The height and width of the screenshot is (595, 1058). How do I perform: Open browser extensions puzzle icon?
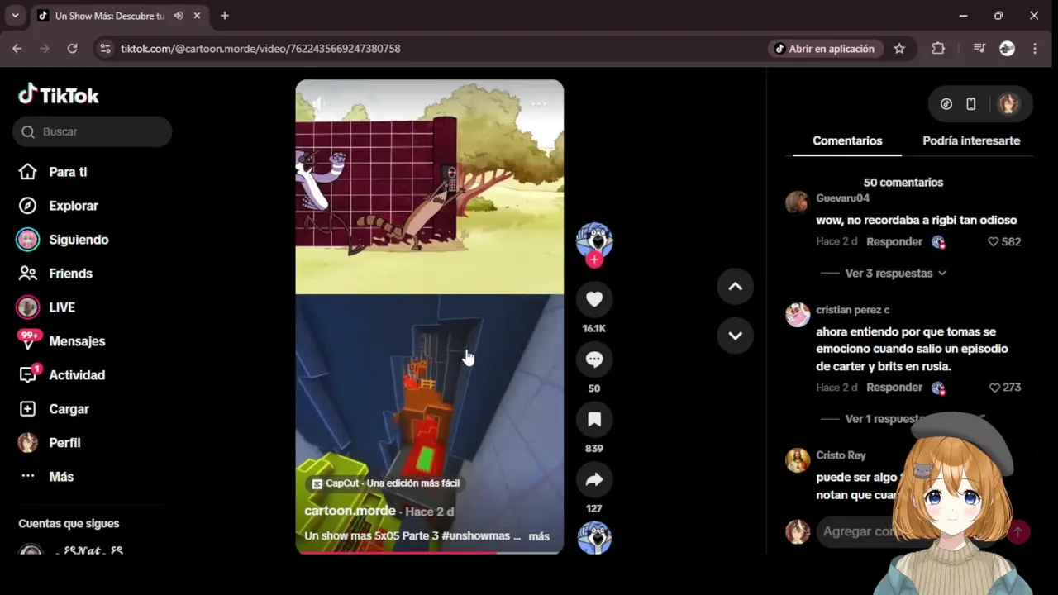(x=938, y=49)
